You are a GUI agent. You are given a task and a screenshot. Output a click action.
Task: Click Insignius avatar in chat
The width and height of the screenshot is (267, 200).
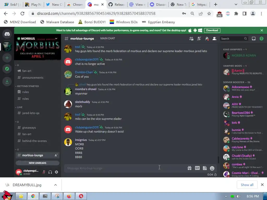pyautogui.click(x=68, y=142)
